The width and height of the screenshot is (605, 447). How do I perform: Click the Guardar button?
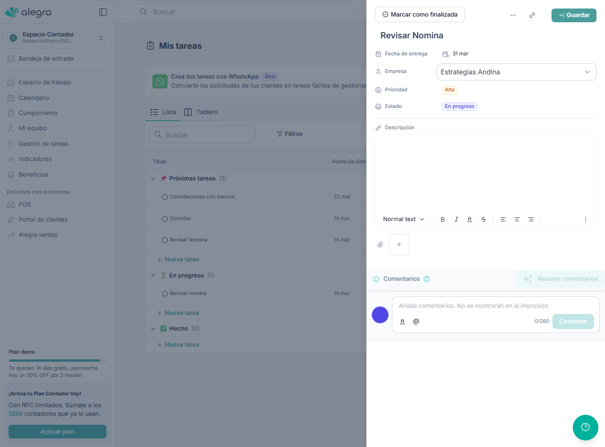pos(573,15)
